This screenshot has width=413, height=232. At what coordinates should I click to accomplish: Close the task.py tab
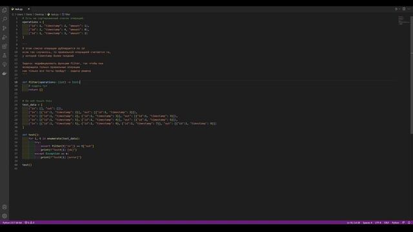tap(28, 9)
